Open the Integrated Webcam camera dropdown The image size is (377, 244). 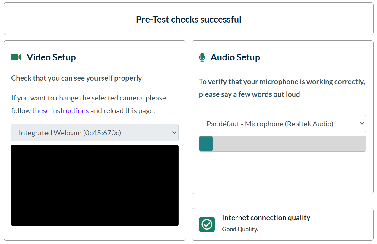click(95, 132)
